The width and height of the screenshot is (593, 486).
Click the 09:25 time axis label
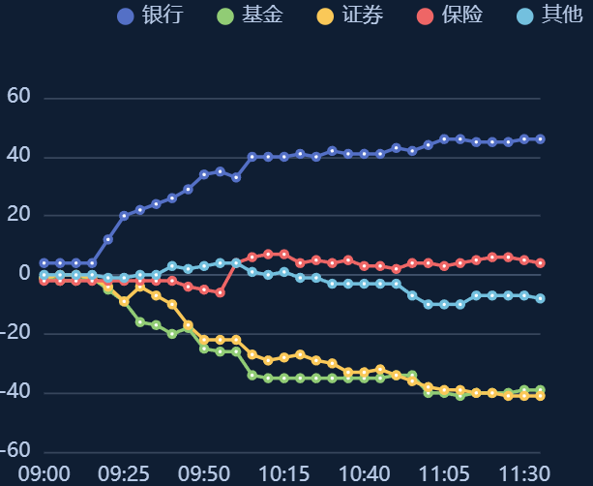(x=124, y=473)
